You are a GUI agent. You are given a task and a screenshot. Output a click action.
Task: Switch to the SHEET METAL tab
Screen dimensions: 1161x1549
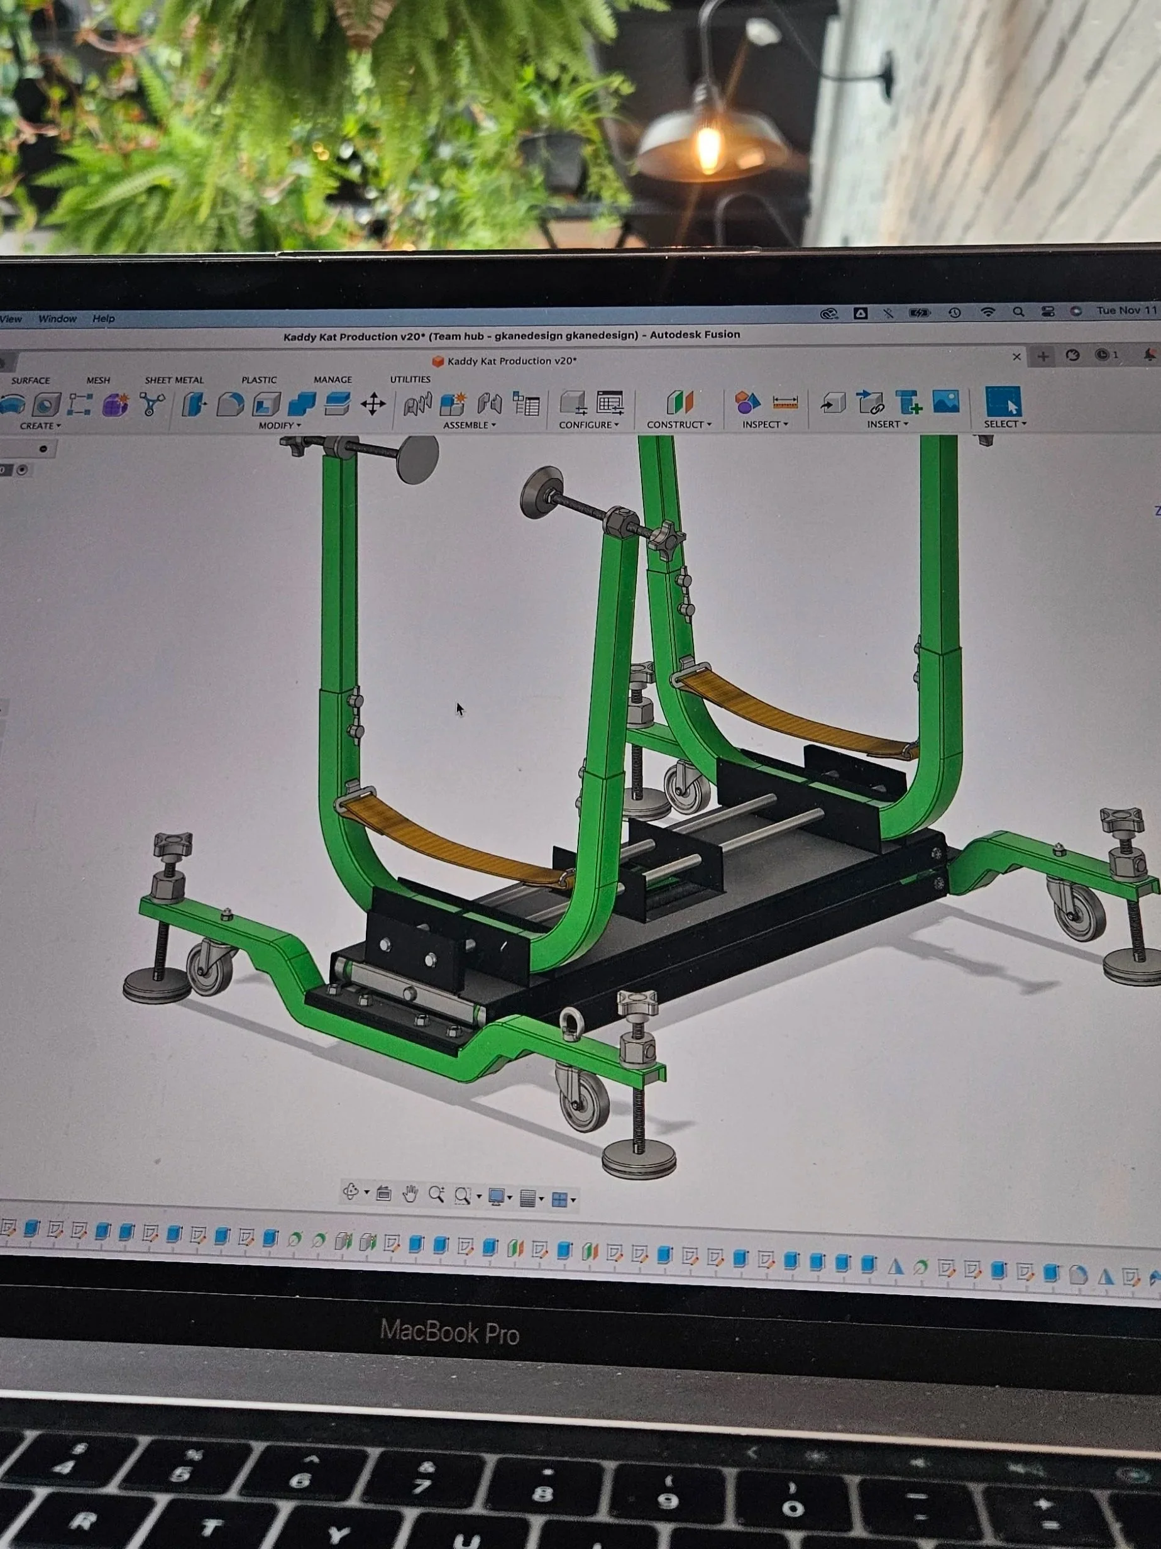pos(173,380)
